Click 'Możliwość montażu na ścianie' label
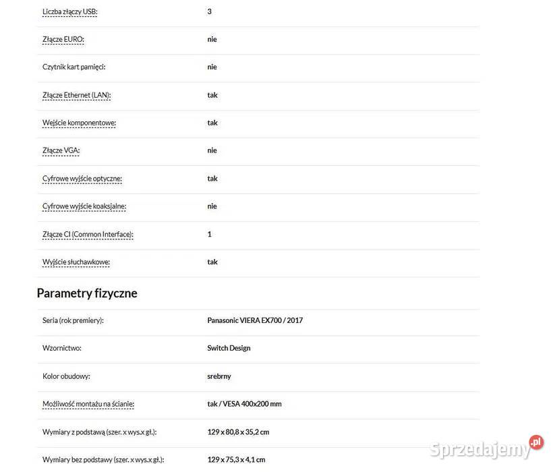557x472 pixels. 88,404
